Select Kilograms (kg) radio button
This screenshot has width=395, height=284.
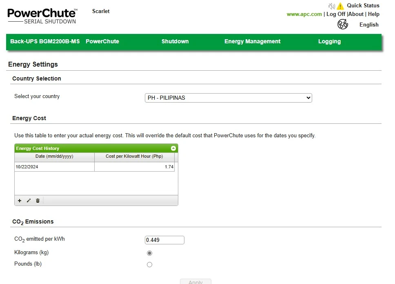149,253
